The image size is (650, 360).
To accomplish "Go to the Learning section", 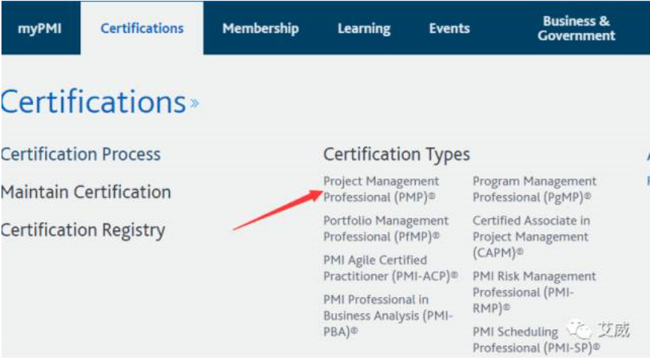I will point(364,28).
